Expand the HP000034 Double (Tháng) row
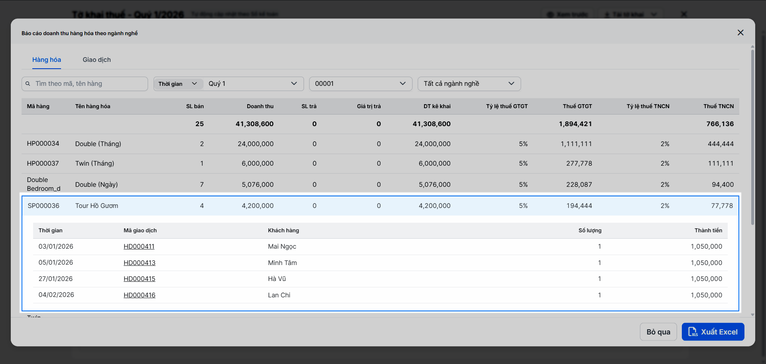 point(380,144)
